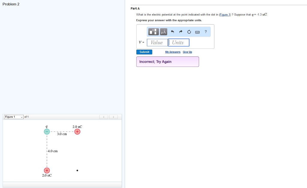Click the negative charge q circle
The height and width of the screenshot is (188, 307).
coord(47,132)
